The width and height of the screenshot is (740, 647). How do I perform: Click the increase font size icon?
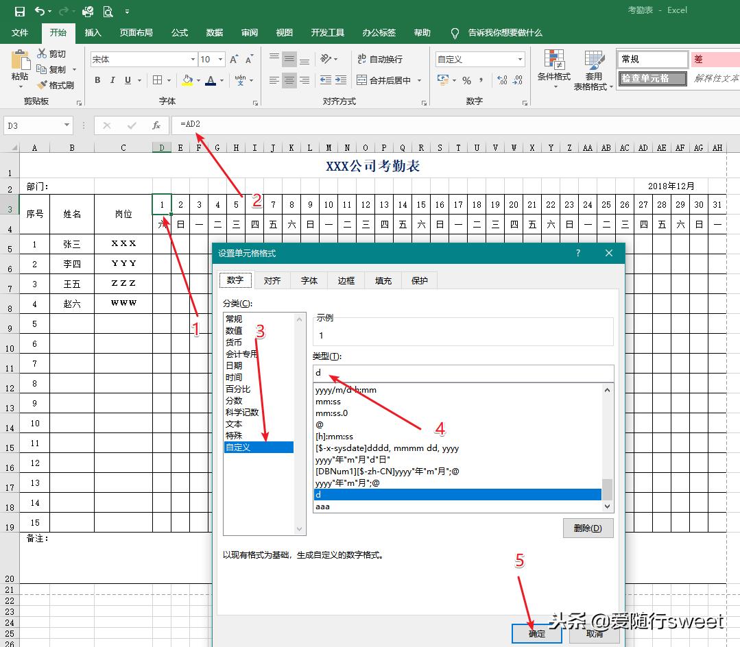coord(235,60)
